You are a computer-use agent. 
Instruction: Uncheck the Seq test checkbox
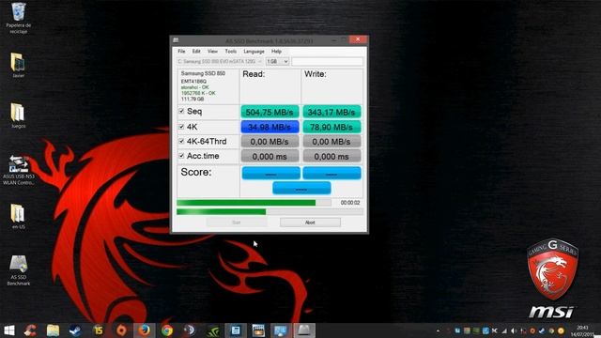tap(181, 111)
